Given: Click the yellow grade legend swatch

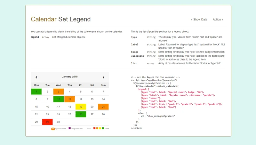Looking at the screenshot, I should click(x=100, y=128).
